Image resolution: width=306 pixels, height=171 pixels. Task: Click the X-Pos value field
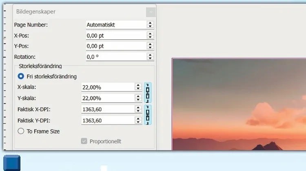116,36
